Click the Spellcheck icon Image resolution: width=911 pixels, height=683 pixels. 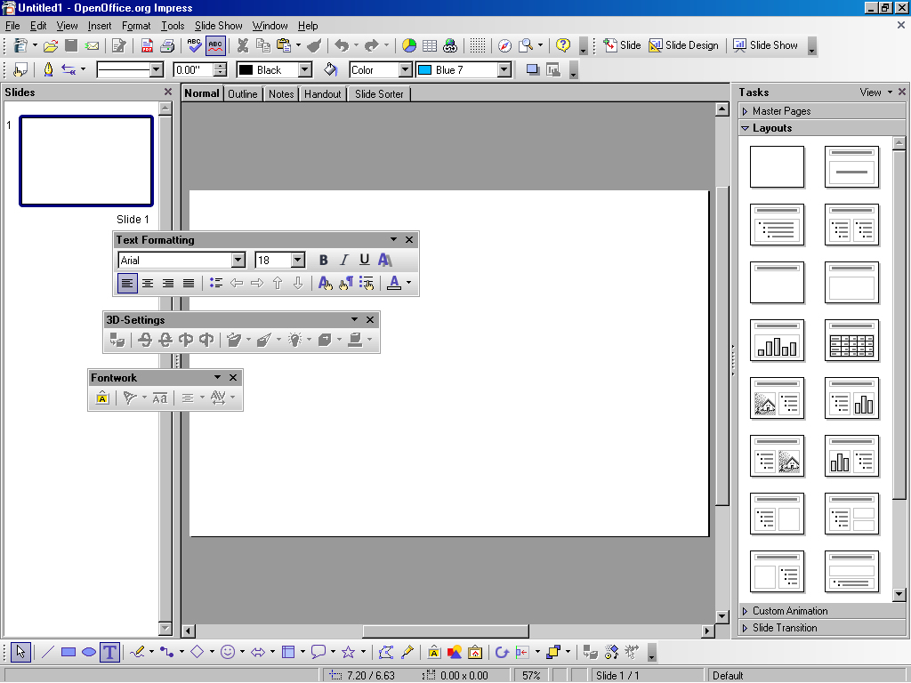[x=194, y=45]
